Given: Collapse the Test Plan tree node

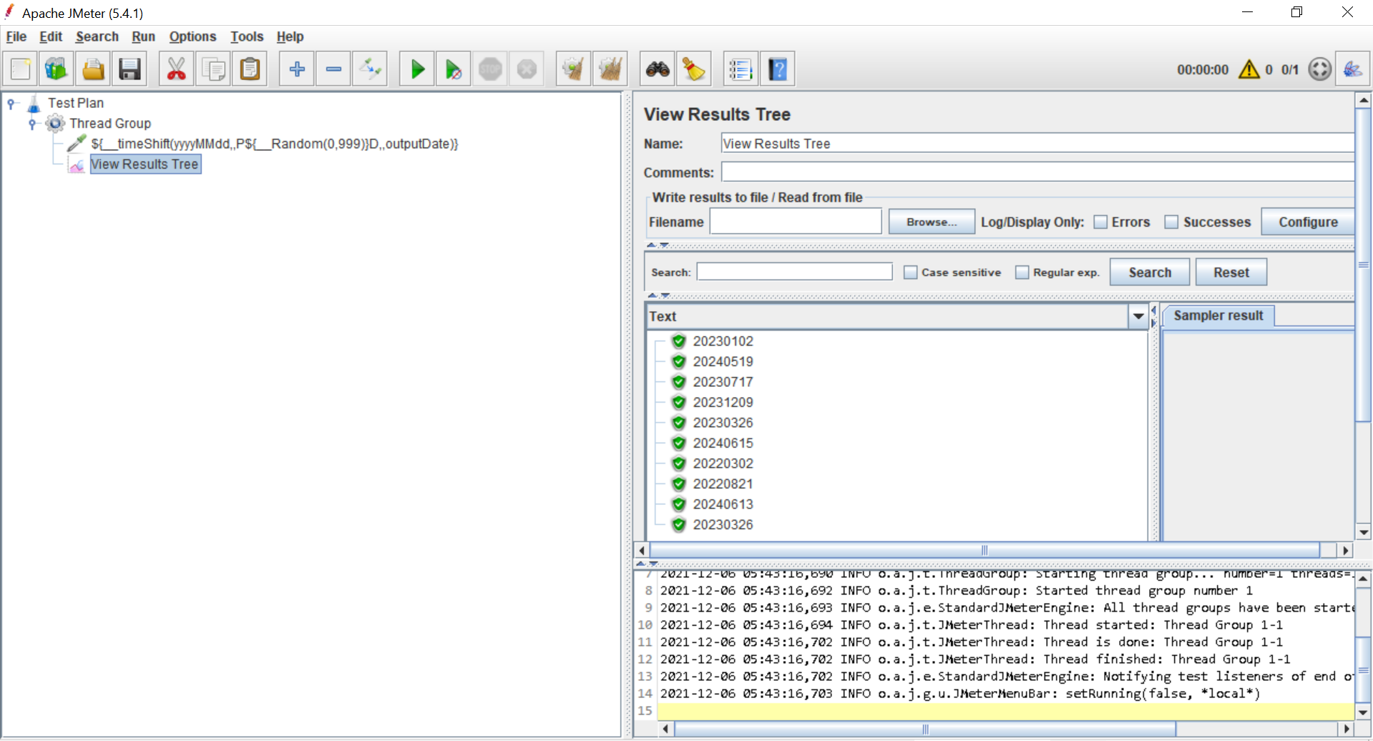Looking at the screenshot, I should (x=11, y=104).
